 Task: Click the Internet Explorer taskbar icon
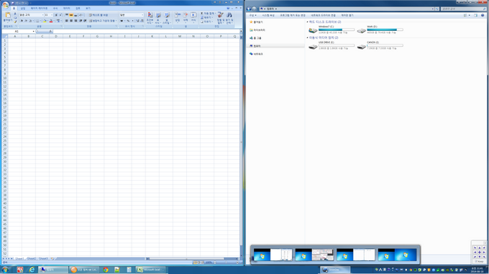pos(32,270)
